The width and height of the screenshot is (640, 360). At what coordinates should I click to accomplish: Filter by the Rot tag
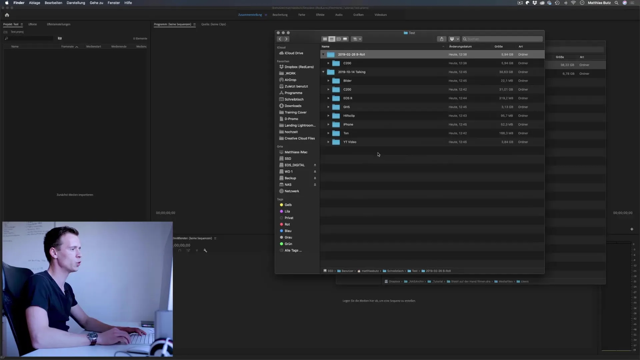pos(285,224)
